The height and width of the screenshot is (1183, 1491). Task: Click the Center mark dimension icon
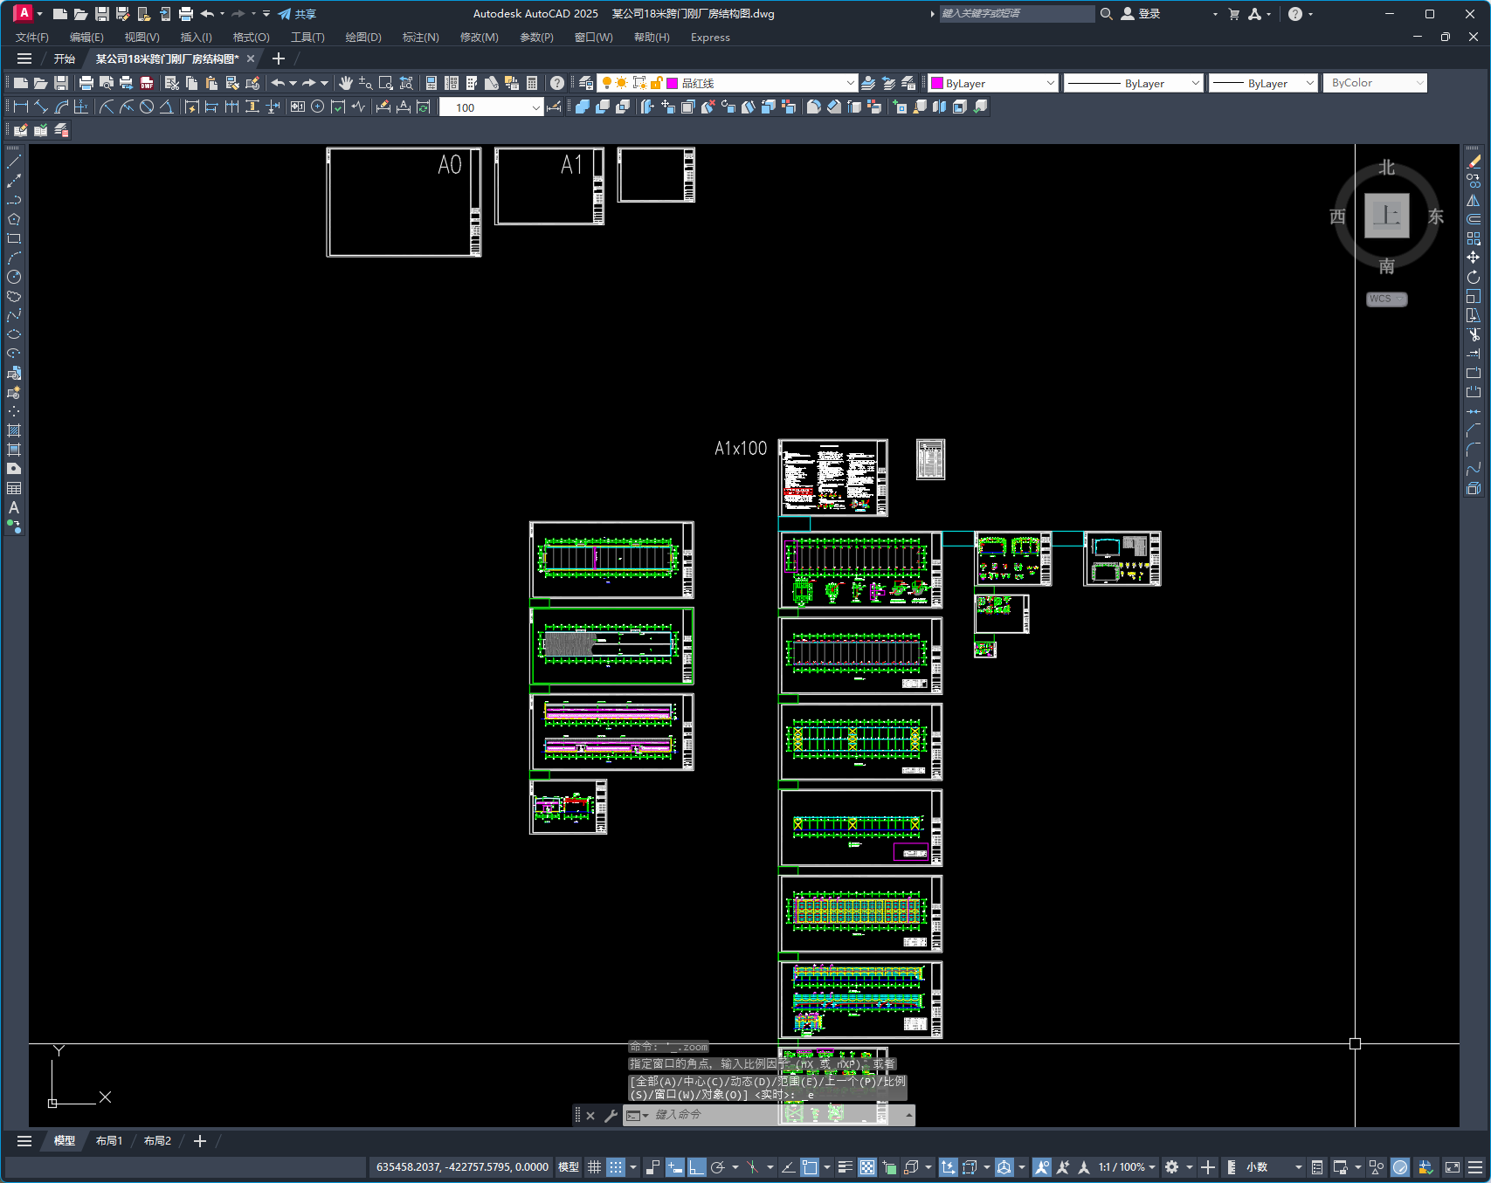pos(318,107)
